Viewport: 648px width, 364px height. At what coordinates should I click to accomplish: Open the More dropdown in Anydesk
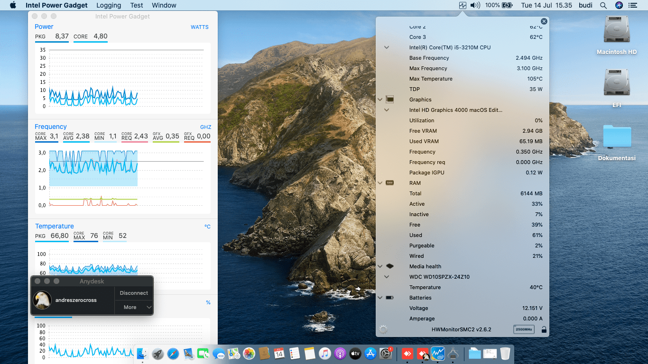134,307
